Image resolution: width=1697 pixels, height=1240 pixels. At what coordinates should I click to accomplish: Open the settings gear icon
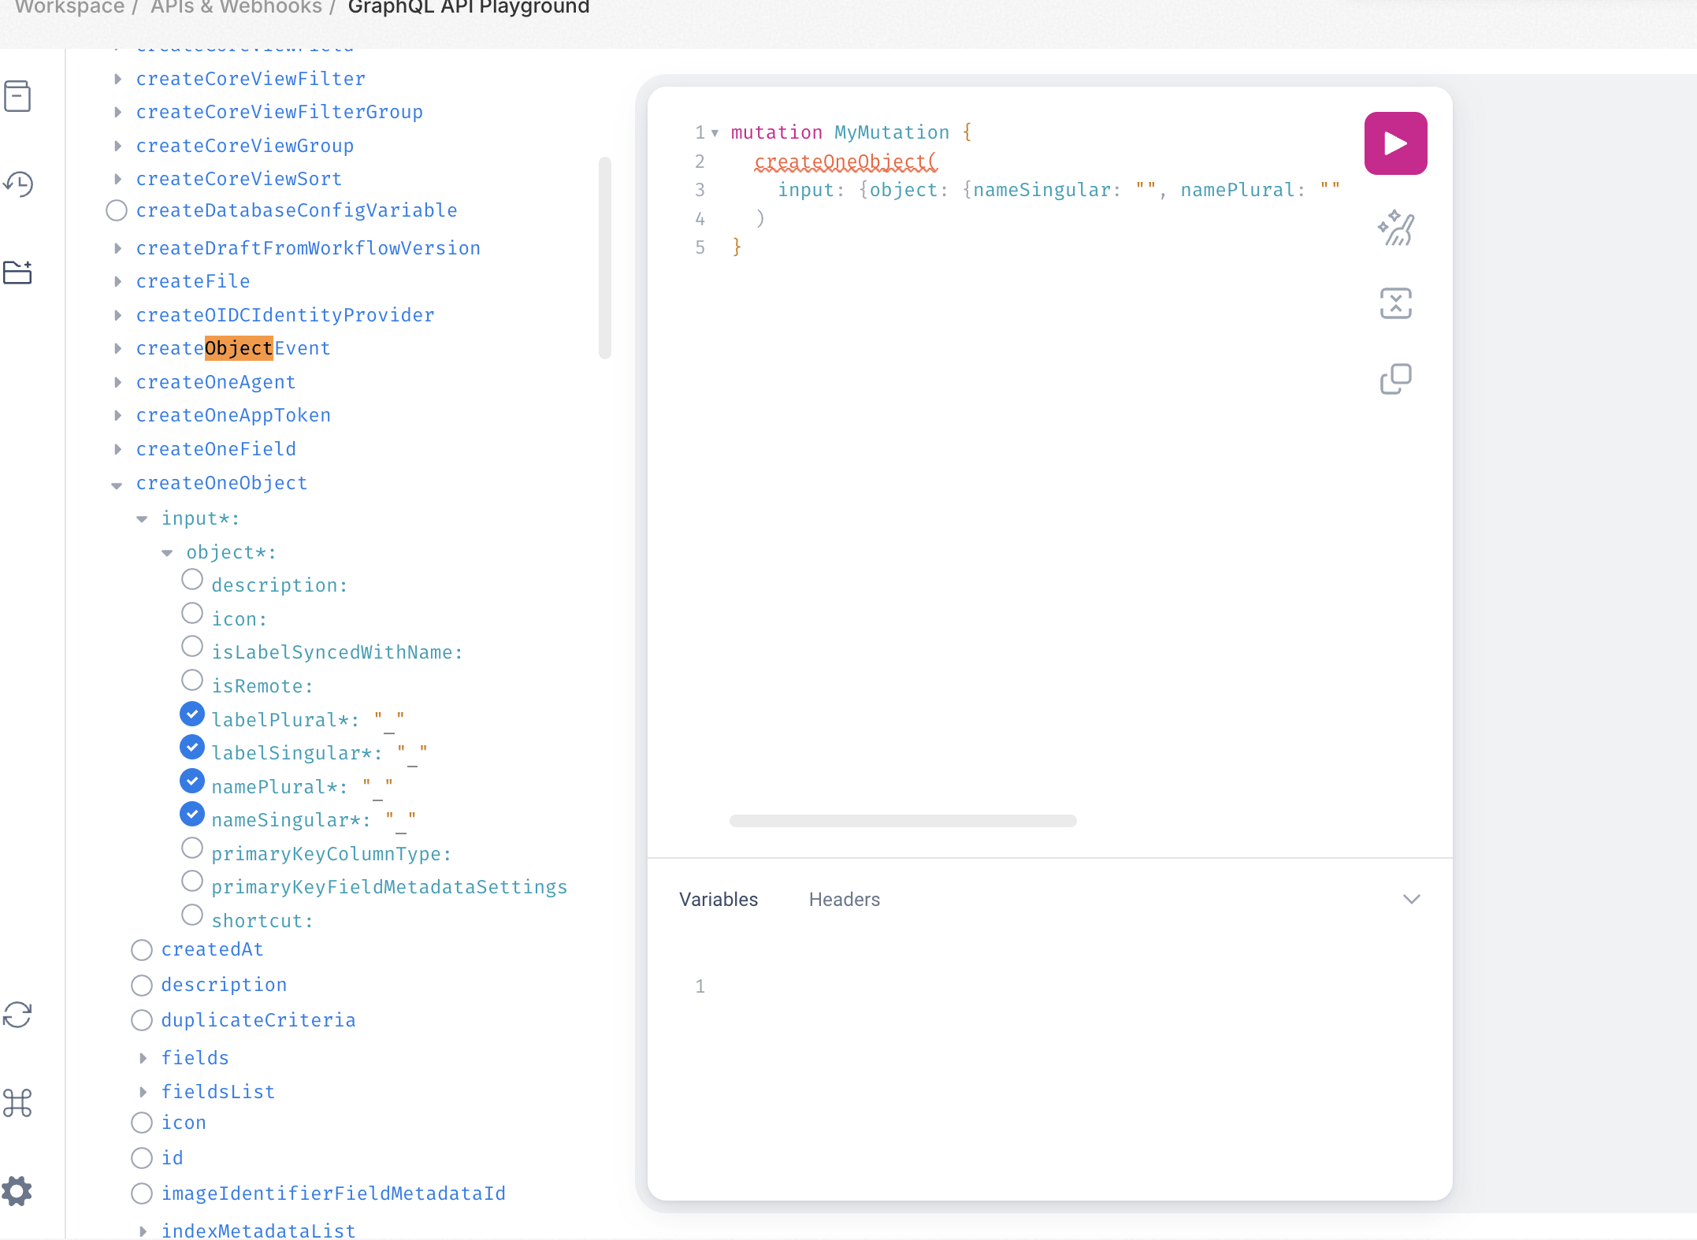(x=17, y=1190)
